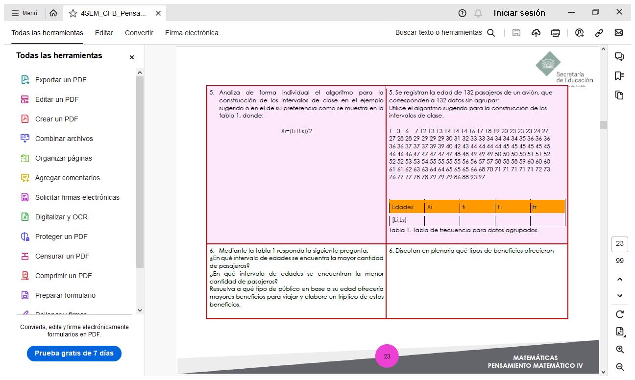Go to previous page arrow

coord(620,280)
